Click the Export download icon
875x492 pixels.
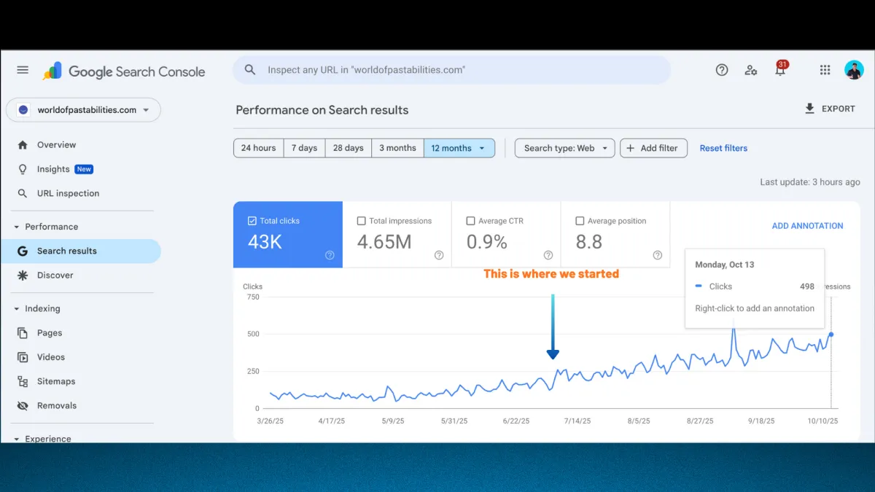click(809, 109)
